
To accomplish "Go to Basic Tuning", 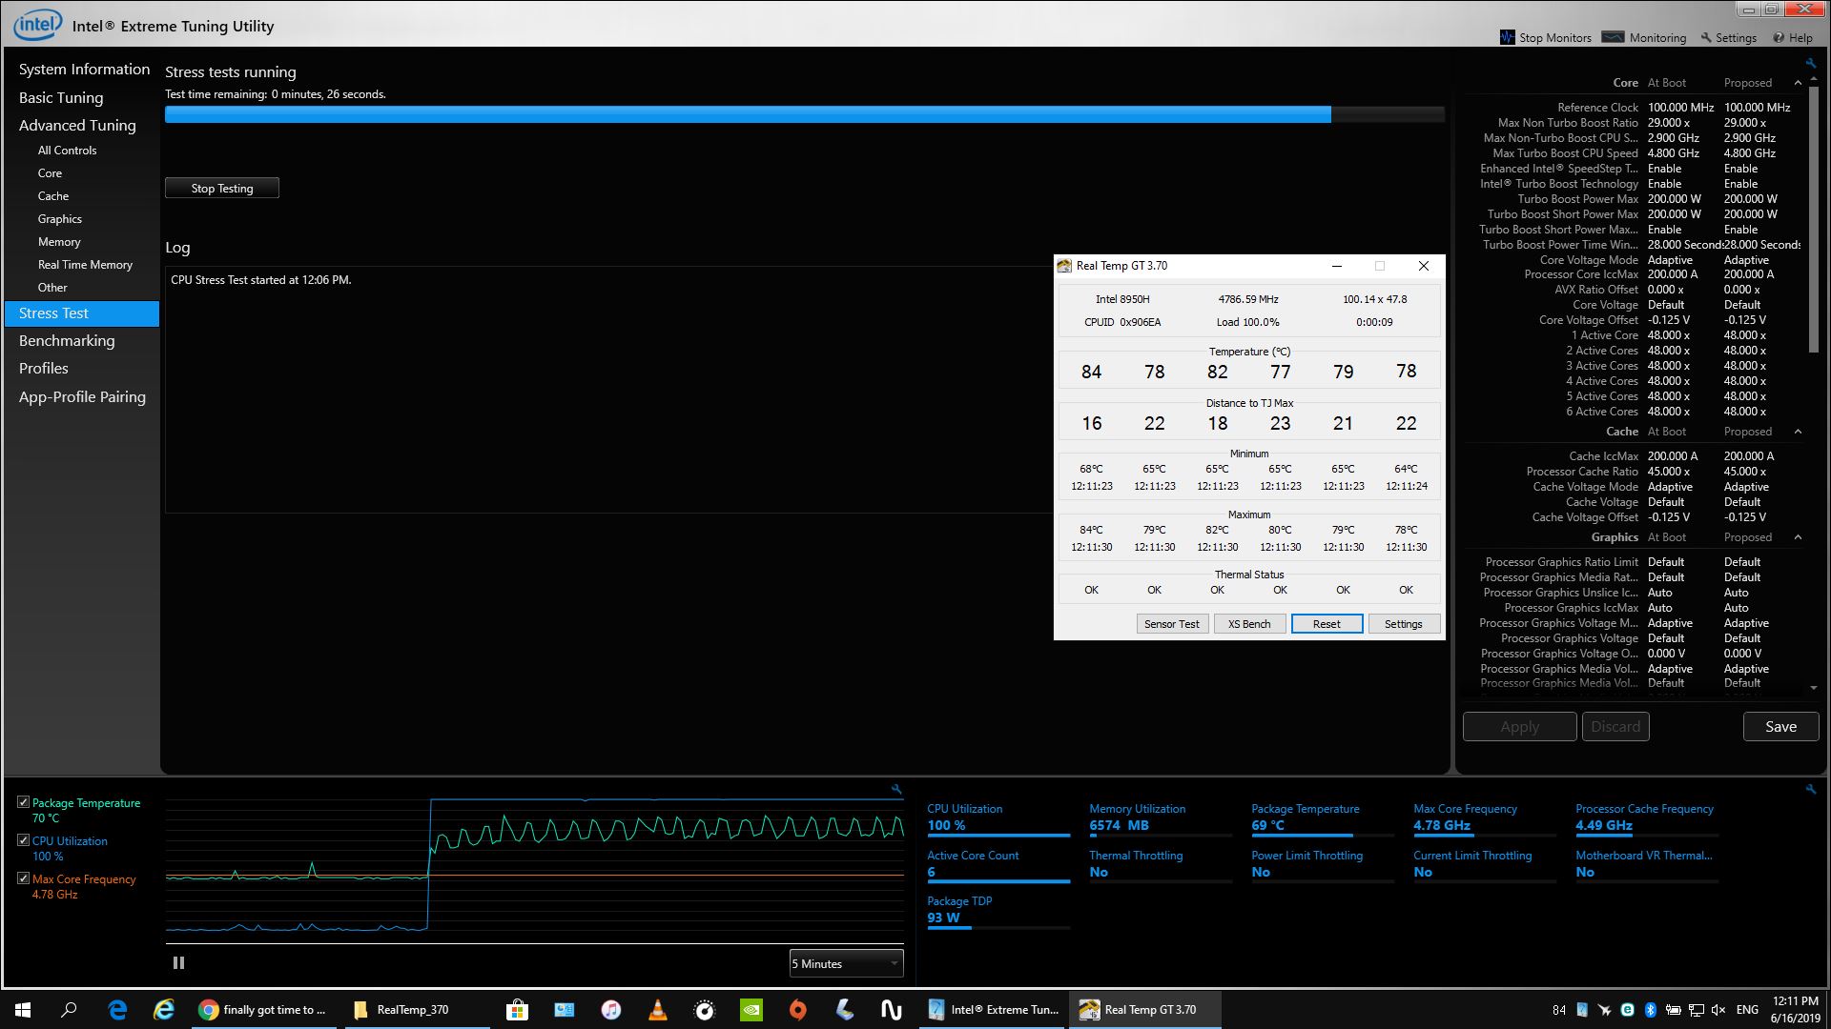I will tap(61, 97).
